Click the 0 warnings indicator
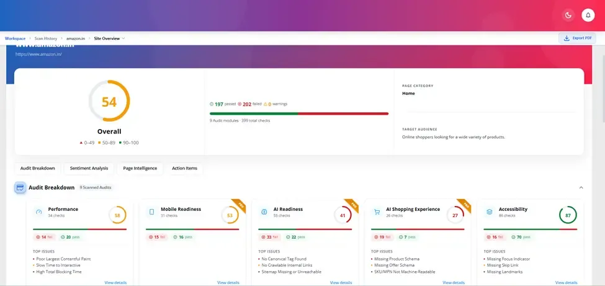605x286 pixels. tap(276, 104)
